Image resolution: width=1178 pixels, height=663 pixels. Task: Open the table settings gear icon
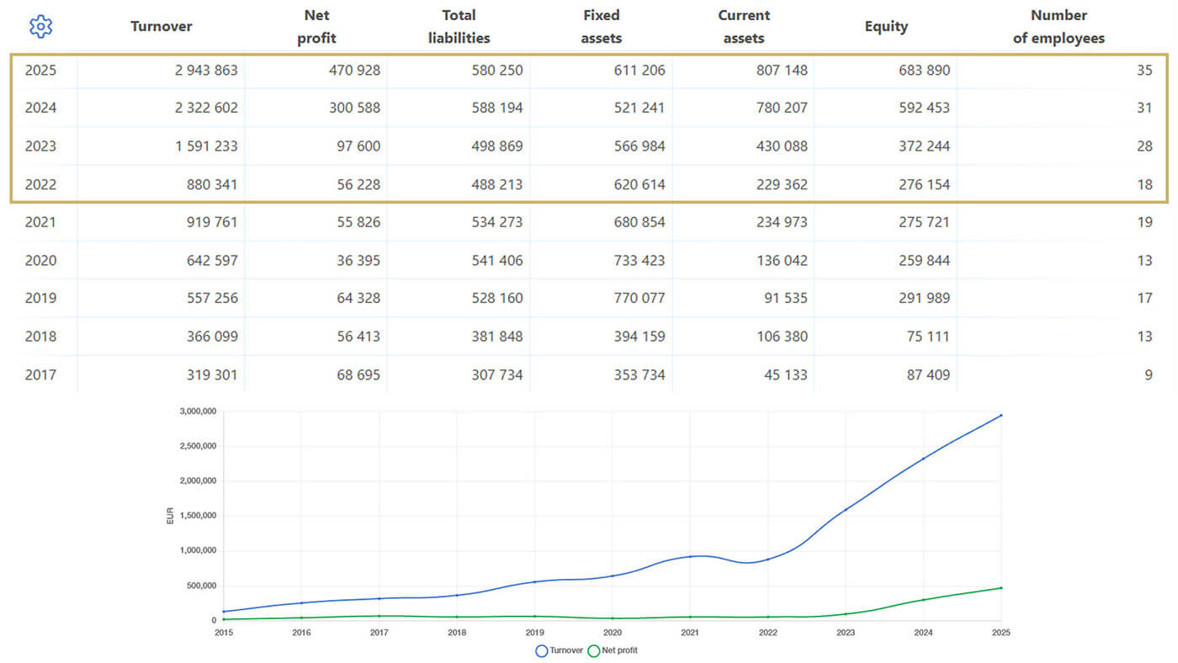[x=40, y=27]
